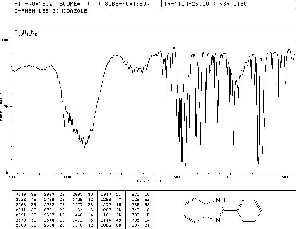Click transmittance value 60 beside 1006

pos(119,225)
